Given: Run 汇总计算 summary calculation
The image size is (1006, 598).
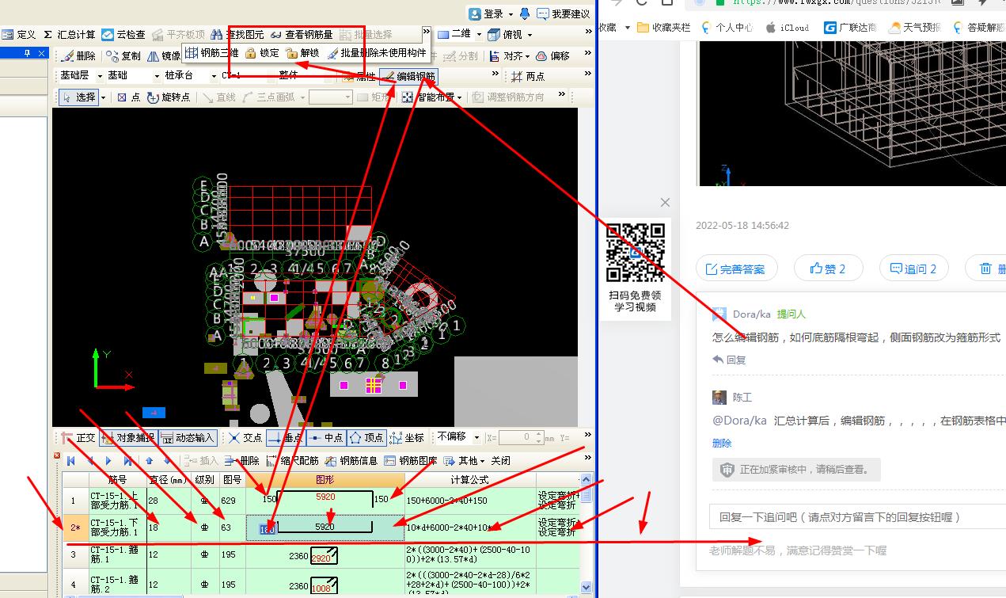Looking at the screenshot, I should click(x=70, y=35).
